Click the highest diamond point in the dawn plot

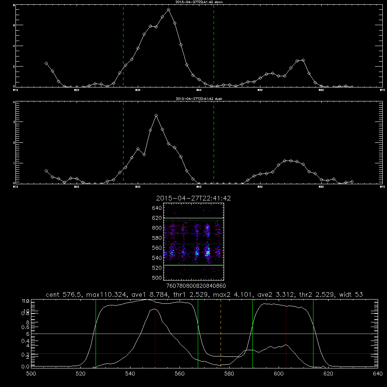(169, 10)
